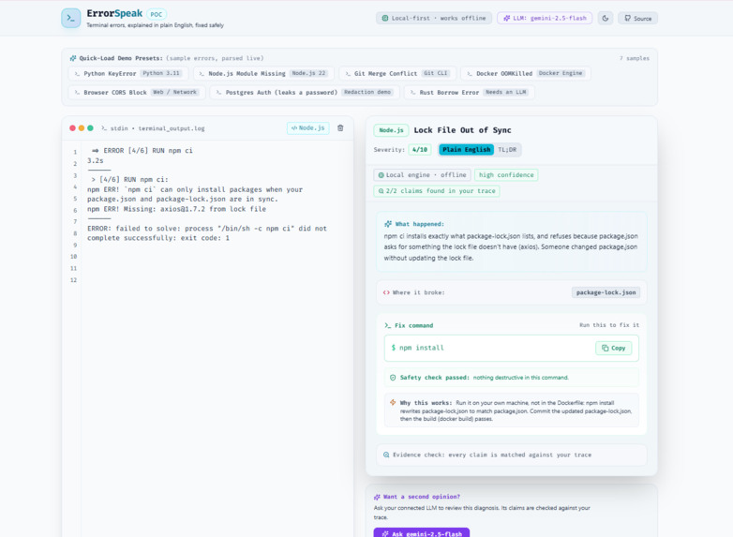Screen dimensions: 733x537
Task: Click the Fix command terminal prompt icon
Action: (x=387, y=325)
